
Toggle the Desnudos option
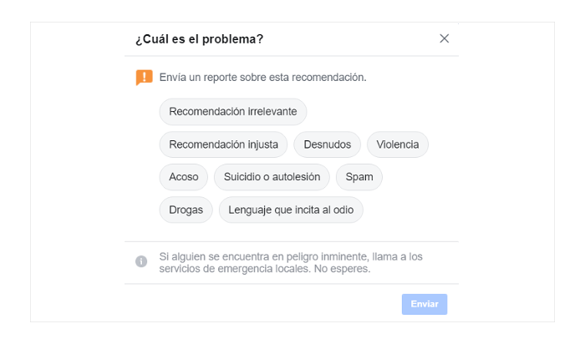(x=327, y=144)
